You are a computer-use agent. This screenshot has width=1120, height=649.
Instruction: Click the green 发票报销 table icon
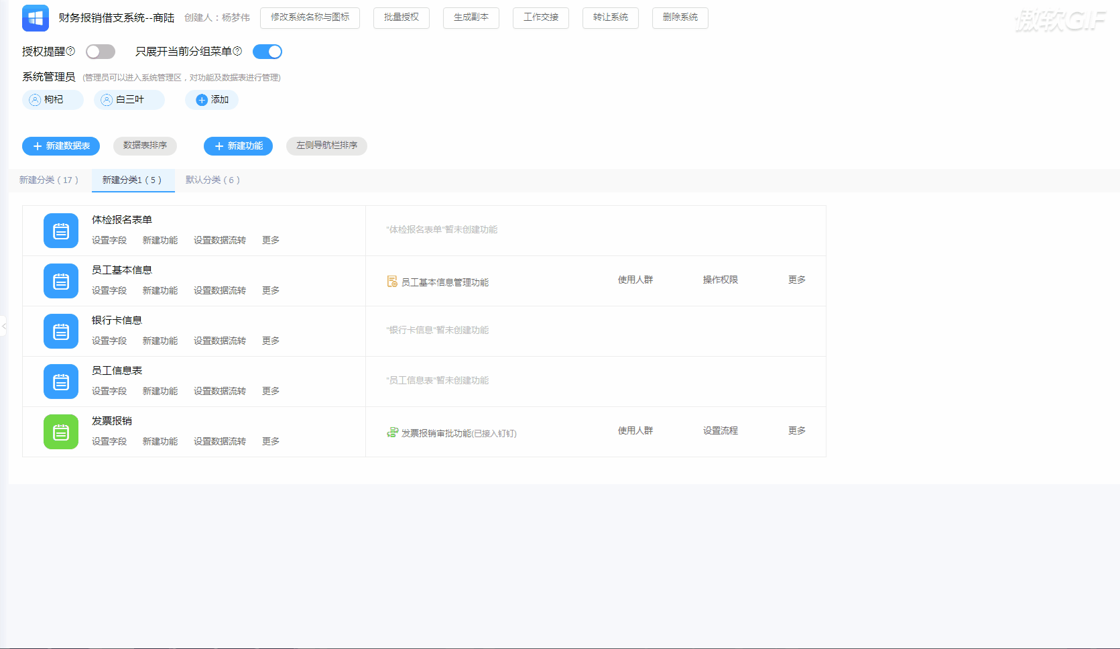(60, 431)
